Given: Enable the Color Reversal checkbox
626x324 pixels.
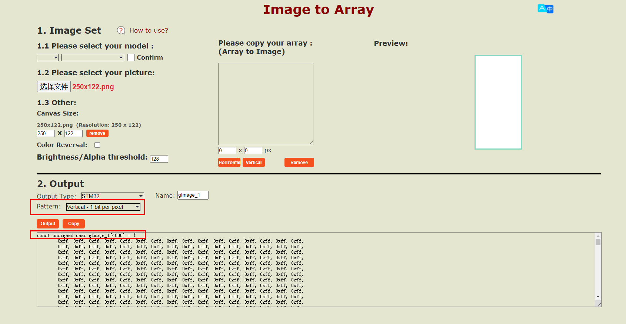Looking at the screenshot, I should (x=97, y=145).
